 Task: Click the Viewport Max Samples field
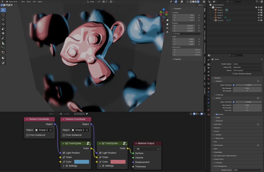(x=247, y=88)
